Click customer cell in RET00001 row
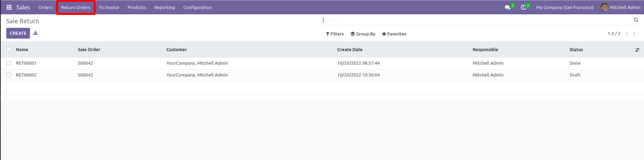The image size is (644, 160). (197, 63)
